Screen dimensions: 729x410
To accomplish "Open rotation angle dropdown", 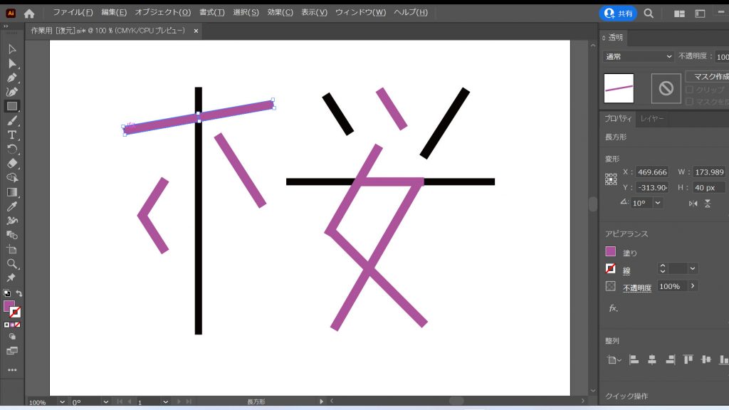I will pos(657,203).
